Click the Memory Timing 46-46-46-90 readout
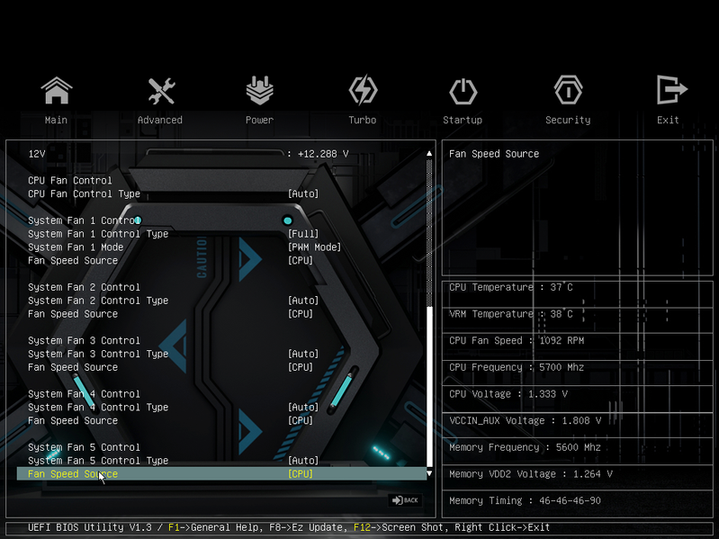Viewport: 719px width, 539px height. tap(525, 500)
